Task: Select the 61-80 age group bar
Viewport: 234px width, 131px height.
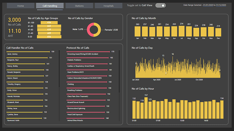Action: point(49,26)
